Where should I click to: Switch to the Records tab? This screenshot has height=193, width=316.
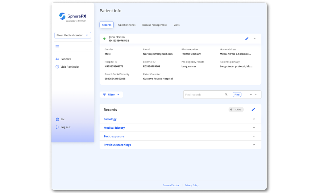point(106,25)
